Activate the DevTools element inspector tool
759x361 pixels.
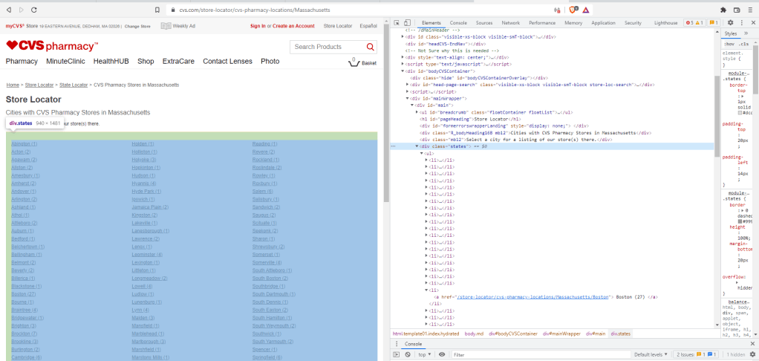tap(397, 23)
